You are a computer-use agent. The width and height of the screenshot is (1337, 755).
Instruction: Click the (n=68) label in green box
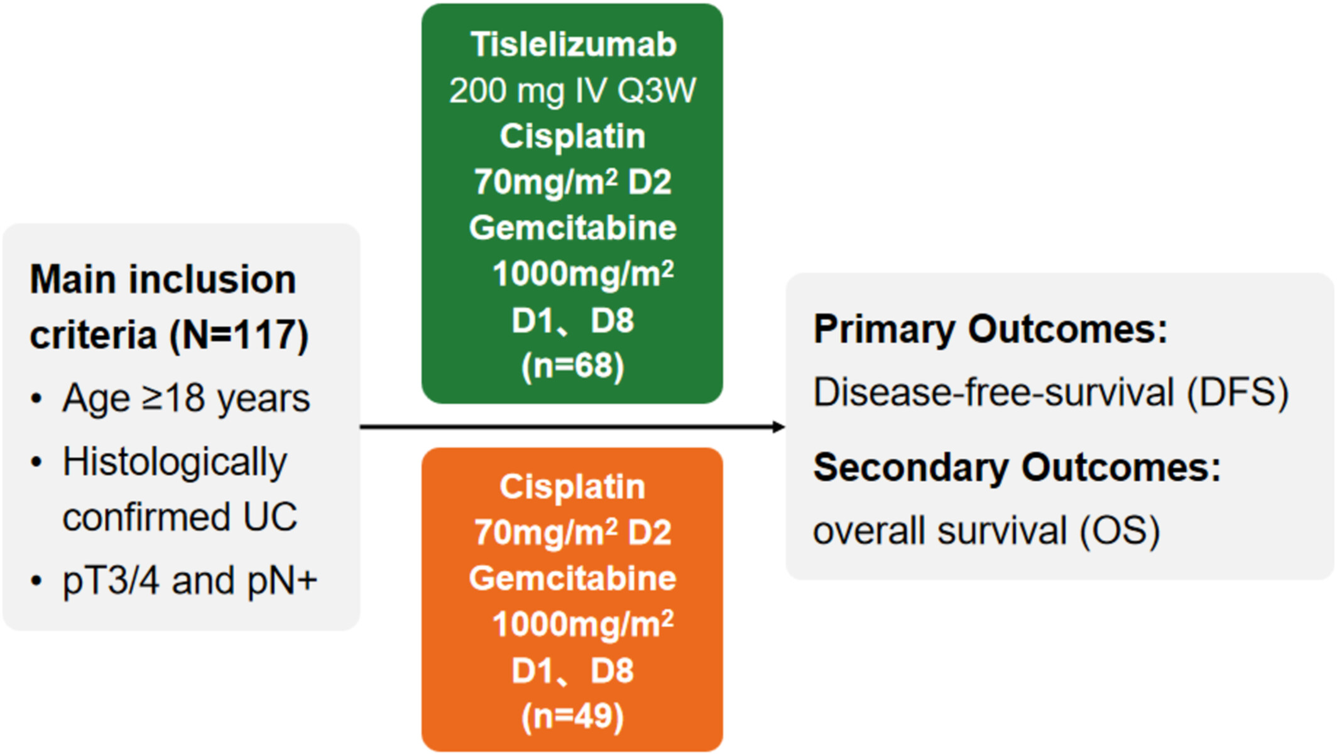point(572,366)
